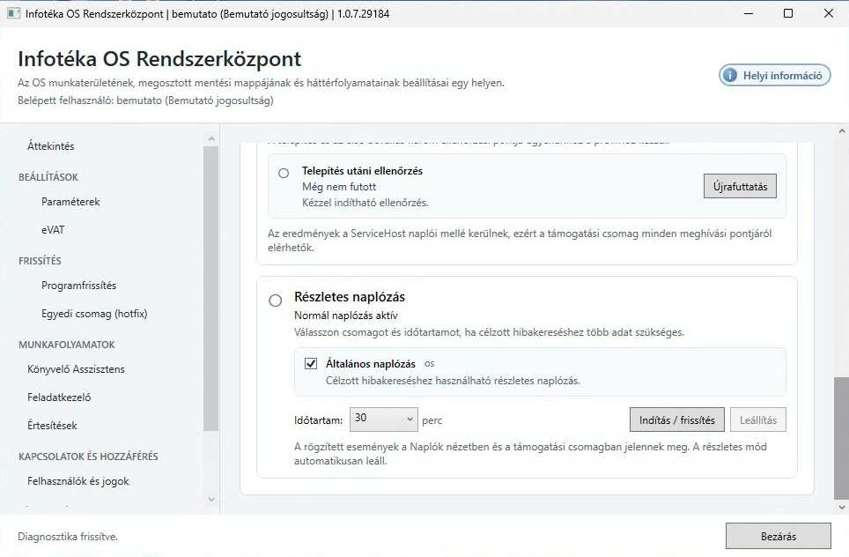Open Helyi információ button
The width and height of the screenshot is (849, 557).
(774, 75)
